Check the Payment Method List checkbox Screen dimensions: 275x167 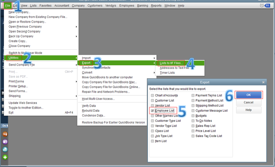pos(193,100)
